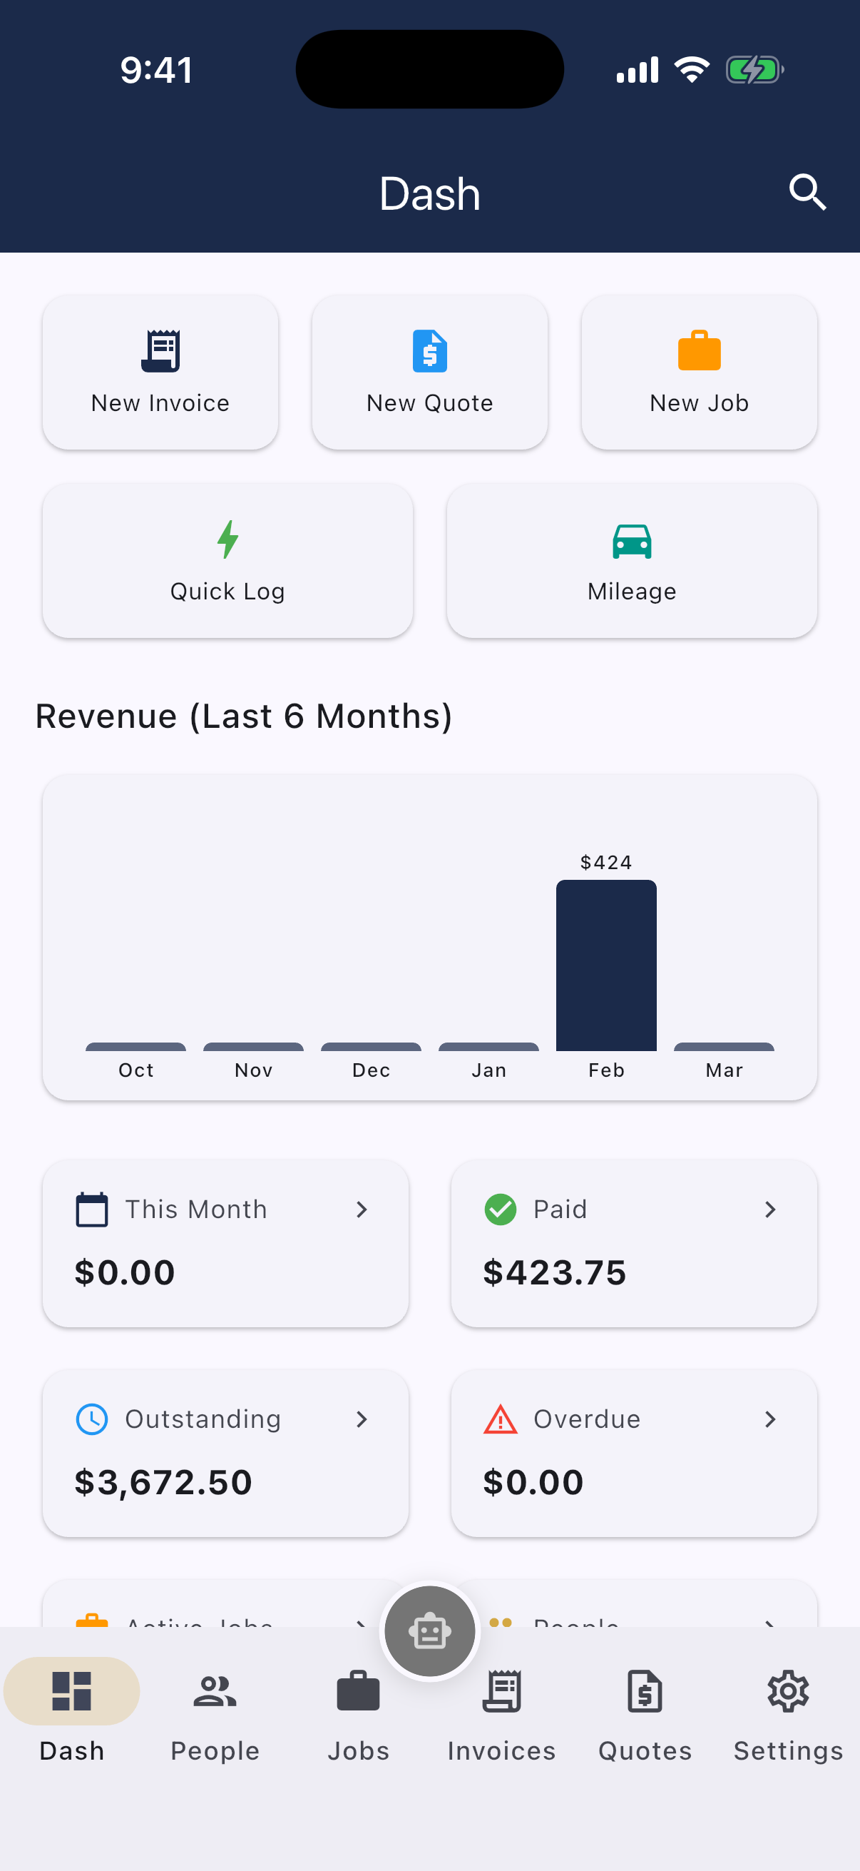
Task: Tap the This Month calendar icon
Action: pyautogui.click(x=92, y=1210)
